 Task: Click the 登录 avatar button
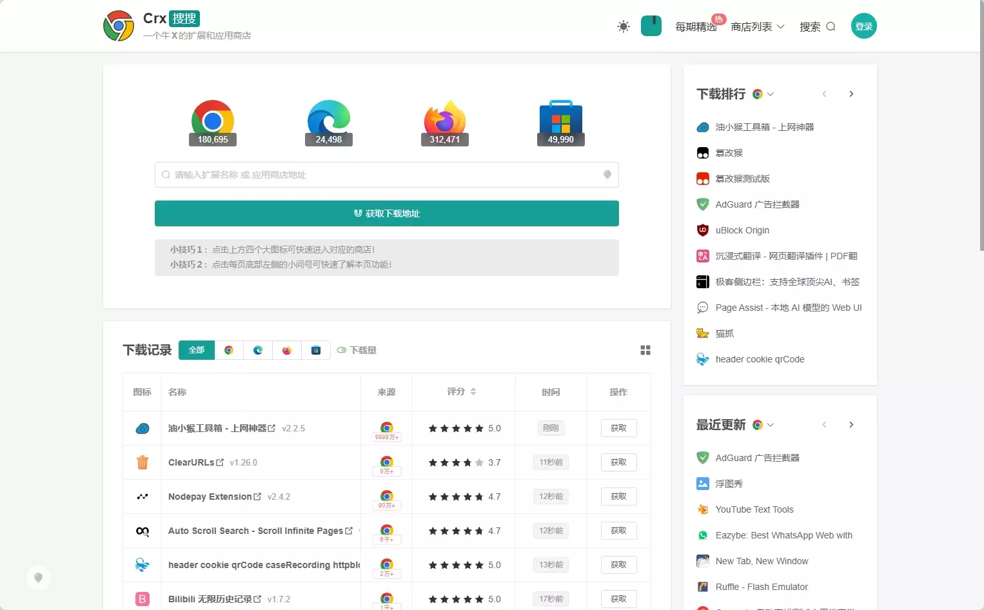click(x=864, y=26)
